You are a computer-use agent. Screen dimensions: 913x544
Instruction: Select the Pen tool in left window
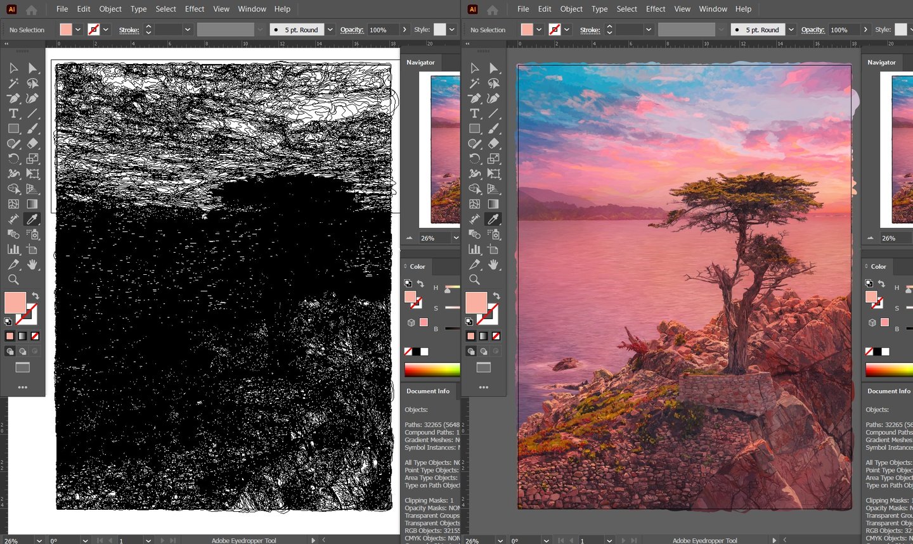point(13,98)
